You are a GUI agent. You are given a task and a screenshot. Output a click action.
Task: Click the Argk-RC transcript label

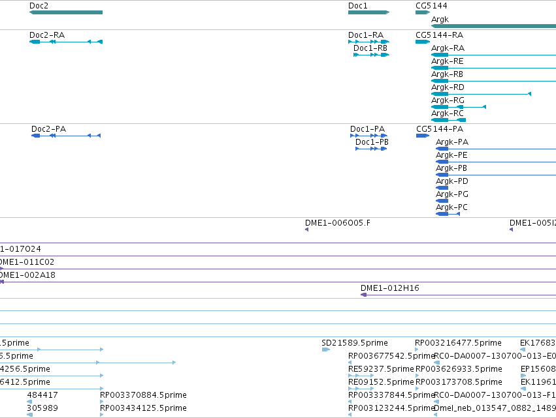click(x=448, y=113)
